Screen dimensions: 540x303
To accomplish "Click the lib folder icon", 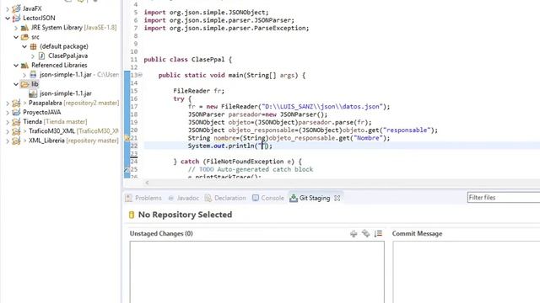I will pyautogui.click(x=24, y=84).
